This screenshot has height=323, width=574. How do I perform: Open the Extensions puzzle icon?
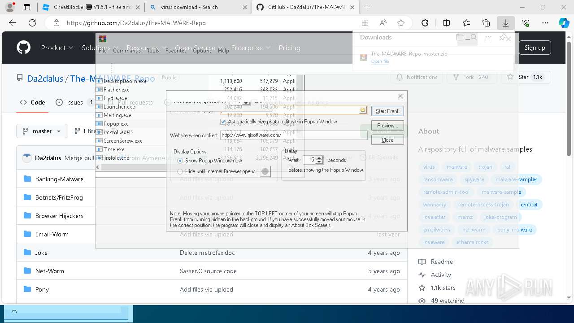[x=425, y=23]
